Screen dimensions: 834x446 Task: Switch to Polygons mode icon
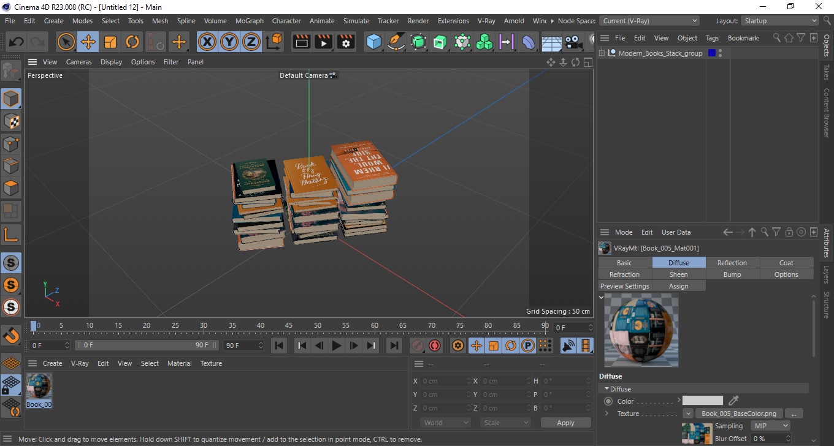click(11, 188)
